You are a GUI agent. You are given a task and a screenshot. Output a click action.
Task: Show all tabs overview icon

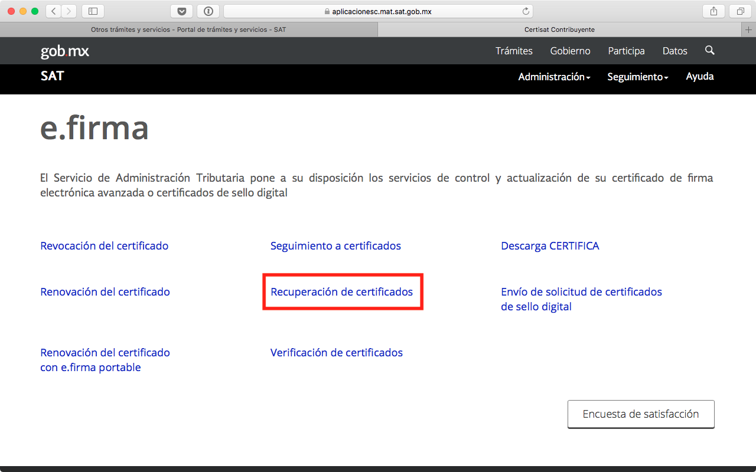tap(740, 11)
